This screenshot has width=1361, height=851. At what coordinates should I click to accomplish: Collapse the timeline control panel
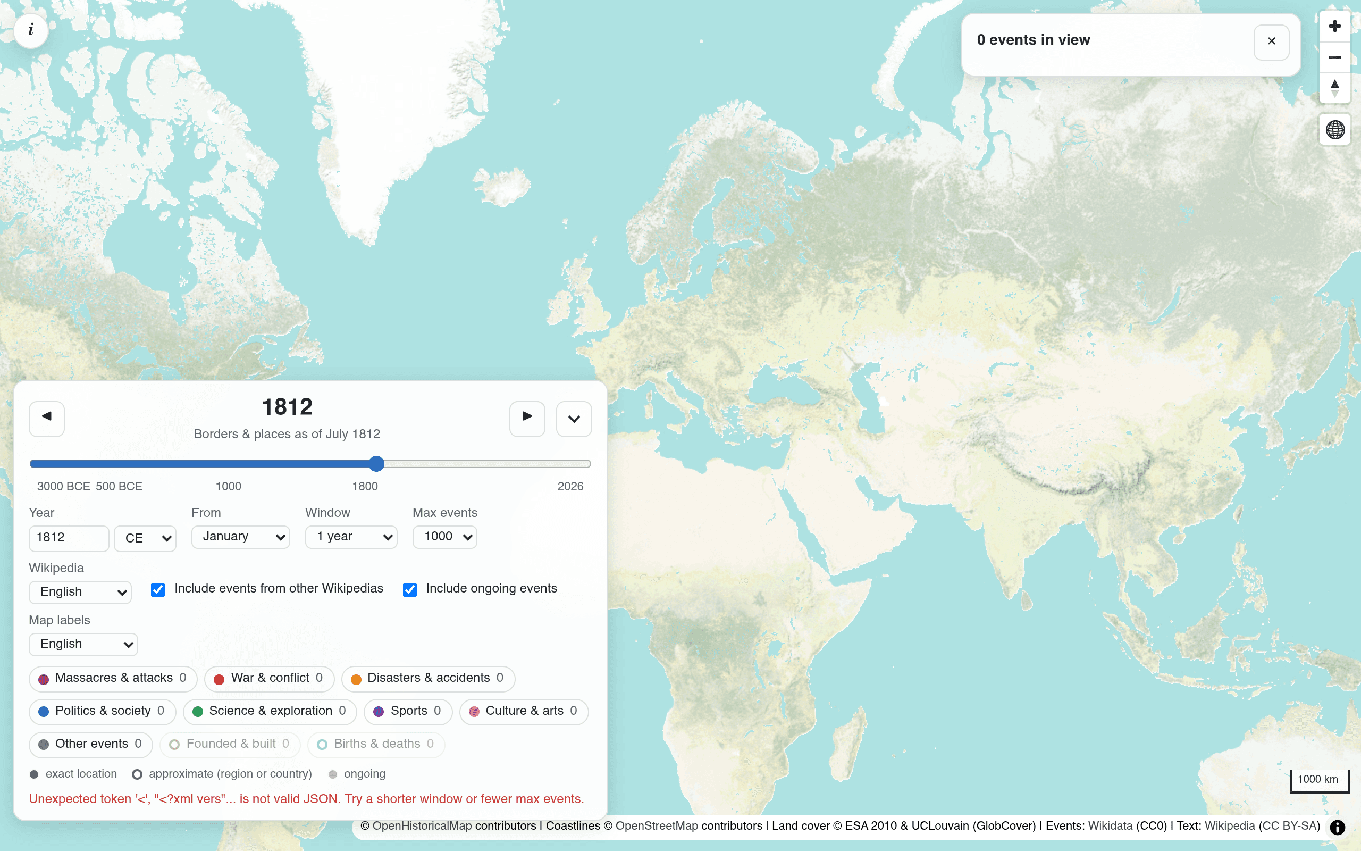click(x=574, y=418)
